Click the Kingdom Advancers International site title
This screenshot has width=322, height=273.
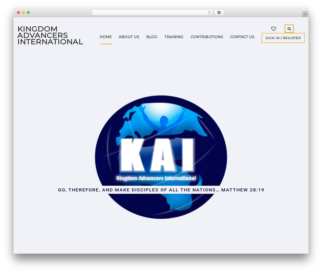50,35
